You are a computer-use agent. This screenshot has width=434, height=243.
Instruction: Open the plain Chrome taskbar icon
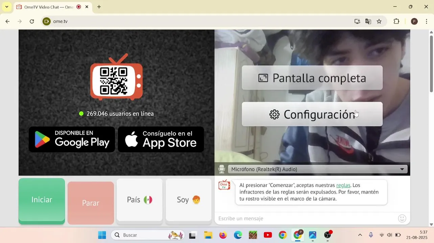282,235
